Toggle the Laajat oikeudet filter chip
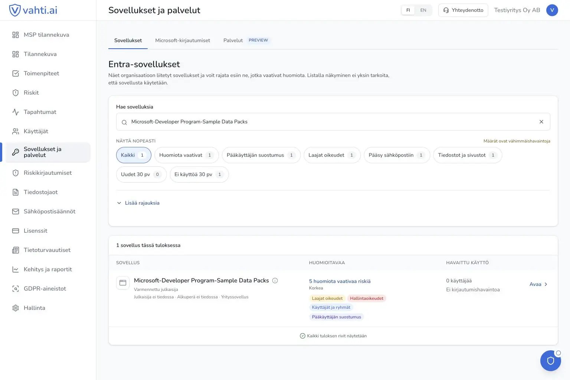The width and height of the screenshot is (570, 380). pyautogui.click(x=332, y=155)
